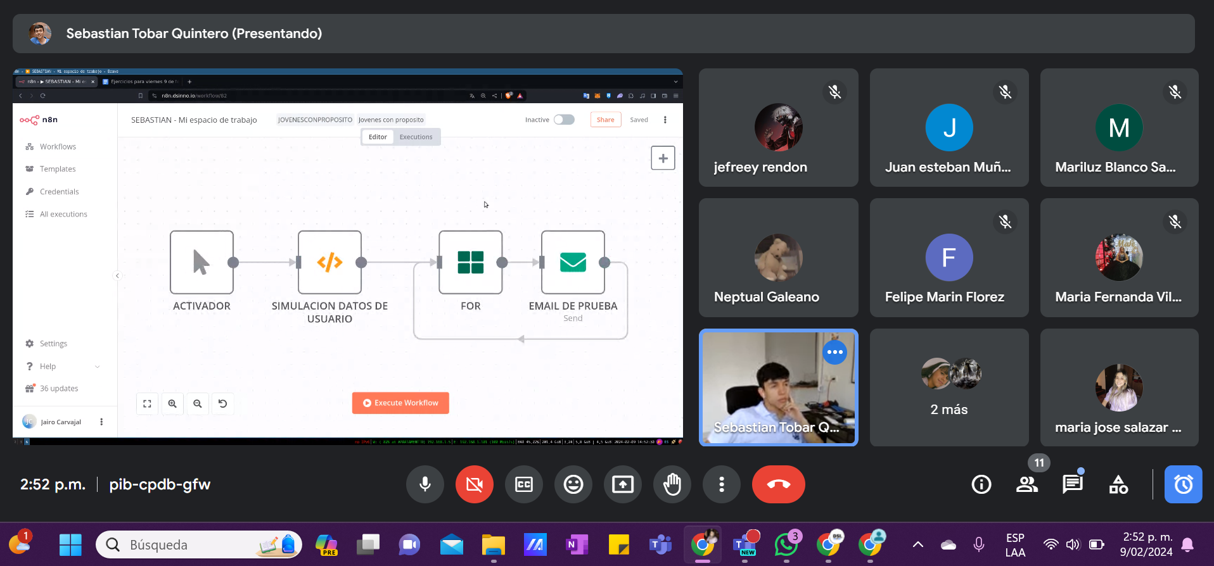
Task: Open volume control in system tray
Action: 1073,544
